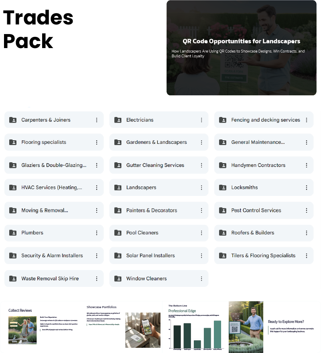Select the Security & Alarm Installers folder
321x353 pixels.
click(x=52, y=256)
